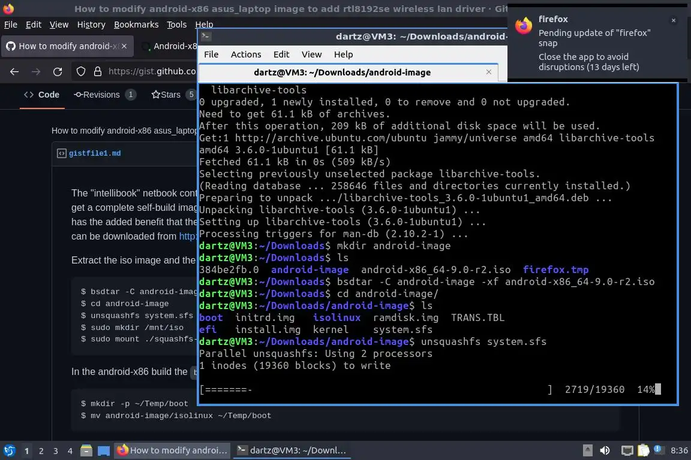The width and height of the screenshot is (691, 460).
Task: Open the tracking protection shield icon
Action: click(x=81, y=72)
